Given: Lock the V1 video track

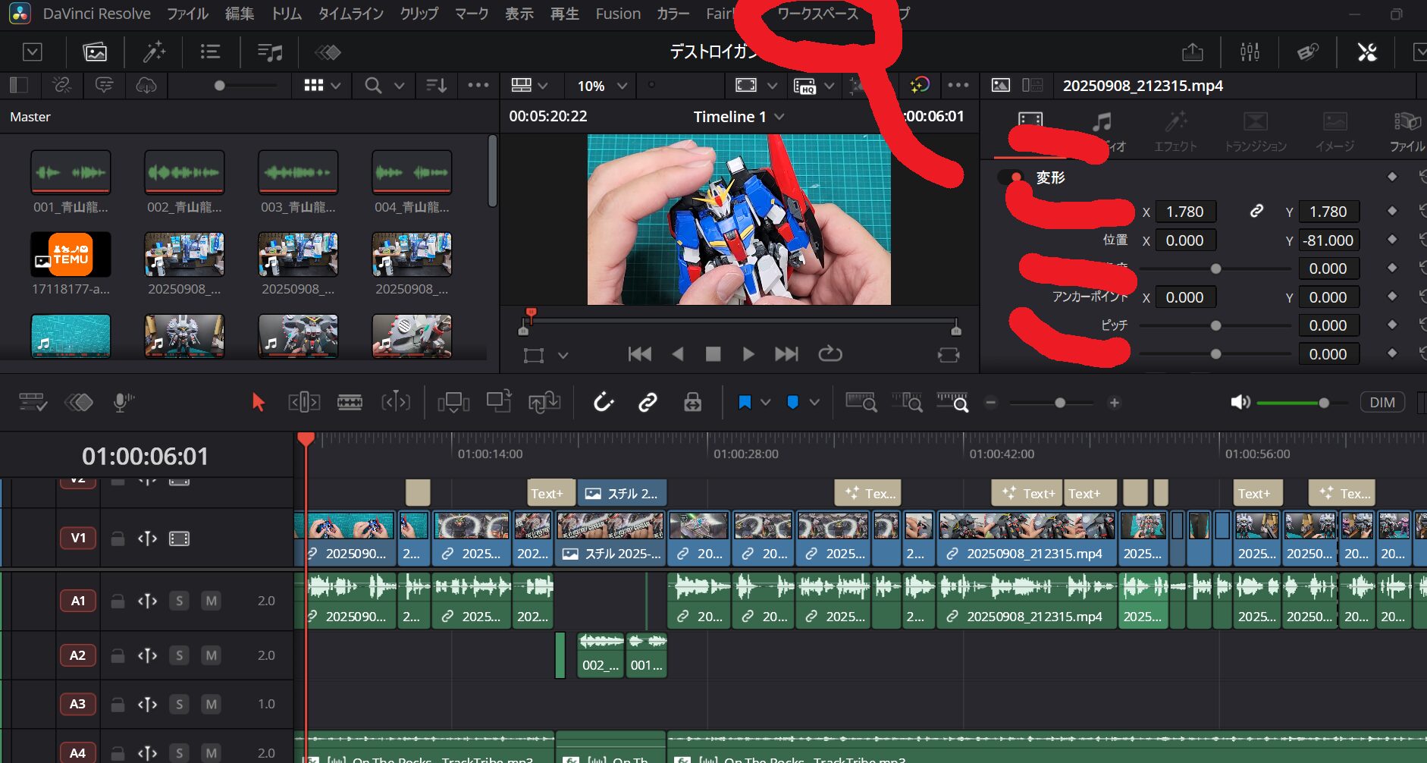Looking at the screenshot, I should pos(118,538).
